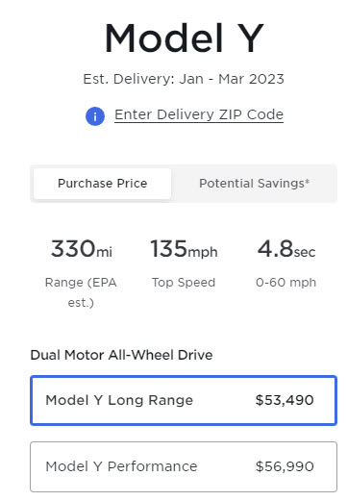Open the Enter Delivery ZIP Code link
This screenshot has height=501, width=347.
tap(199, 114)
